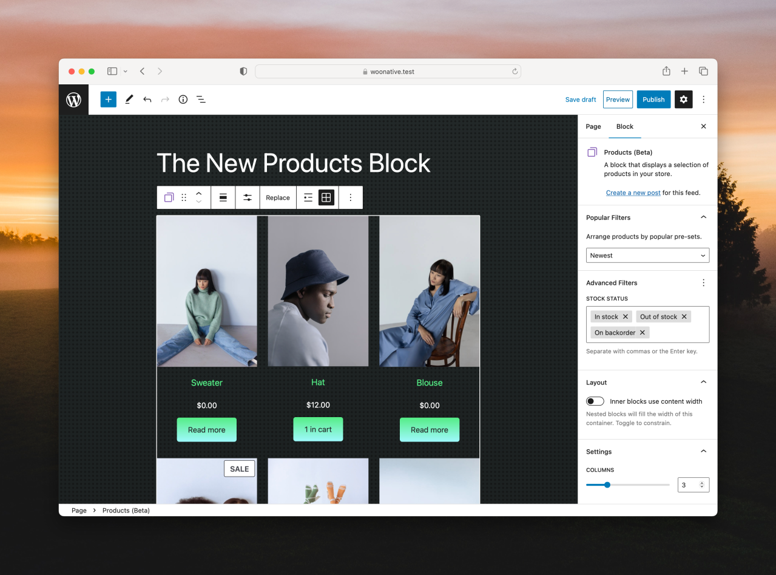The image size is (776, 575).
Task: Select the Hat product image
Action: click(318, 291)
